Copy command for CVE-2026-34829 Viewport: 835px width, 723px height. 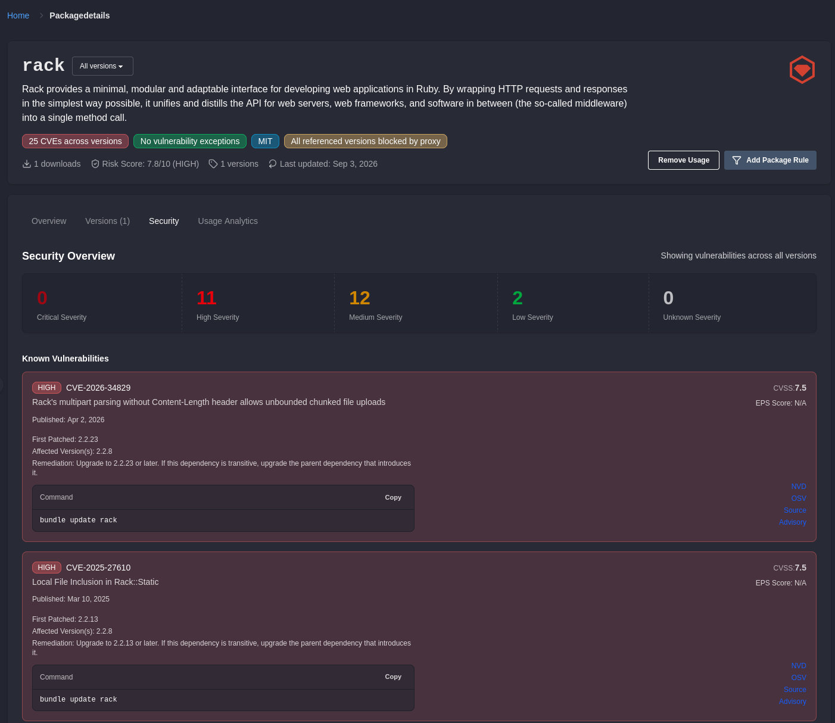[393, 497]
